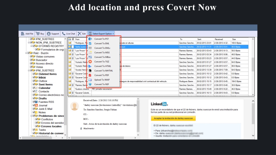Click the Fuentes RSS folder icon
The height and width of the screenshot is (155, 276).
[x=36, y=102]
